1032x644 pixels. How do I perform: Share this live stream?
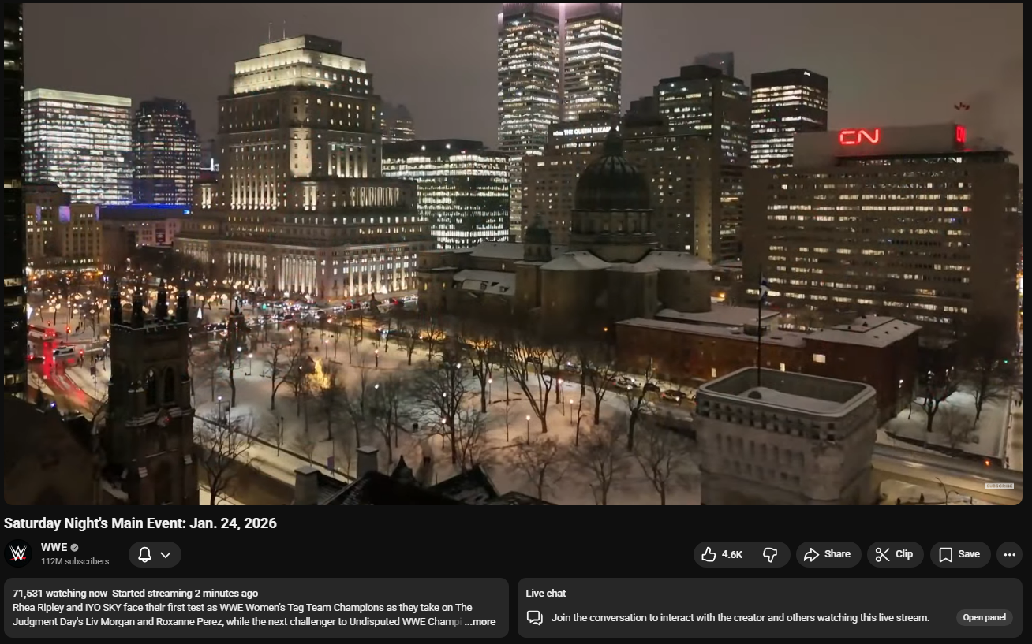[x=828, y=554]
